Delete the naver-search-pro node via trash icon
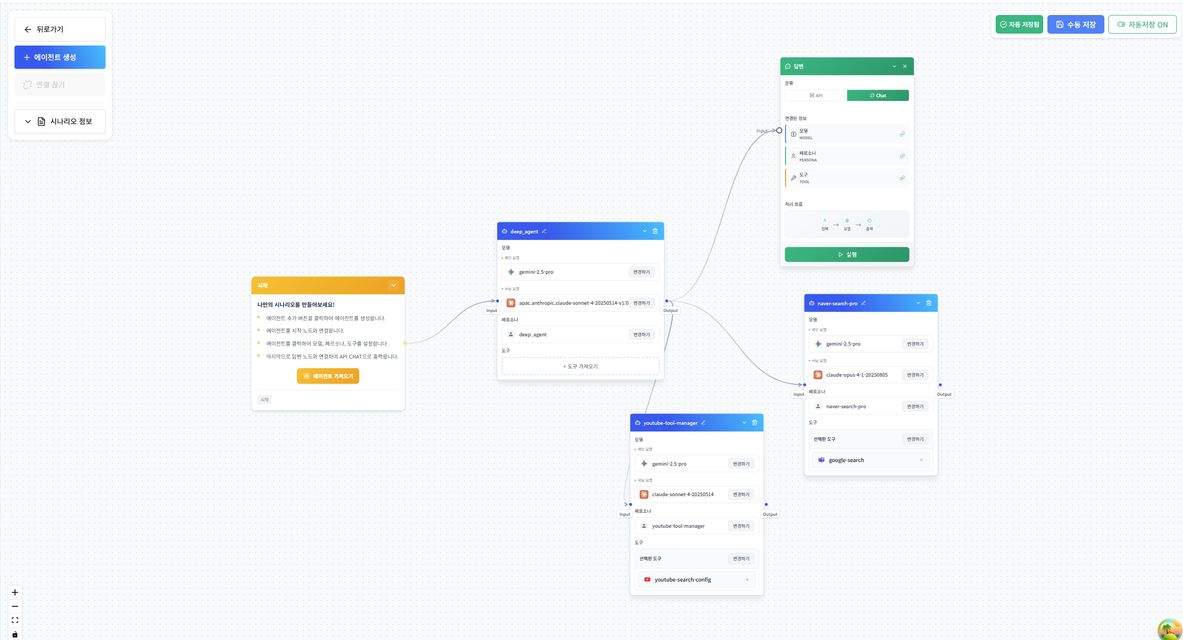Viewport: 1183px width, 640px height. coord(929,303)
